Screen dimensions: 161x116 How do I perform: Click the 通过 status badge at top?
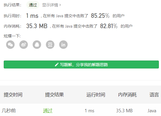click(x=33, y=5)
